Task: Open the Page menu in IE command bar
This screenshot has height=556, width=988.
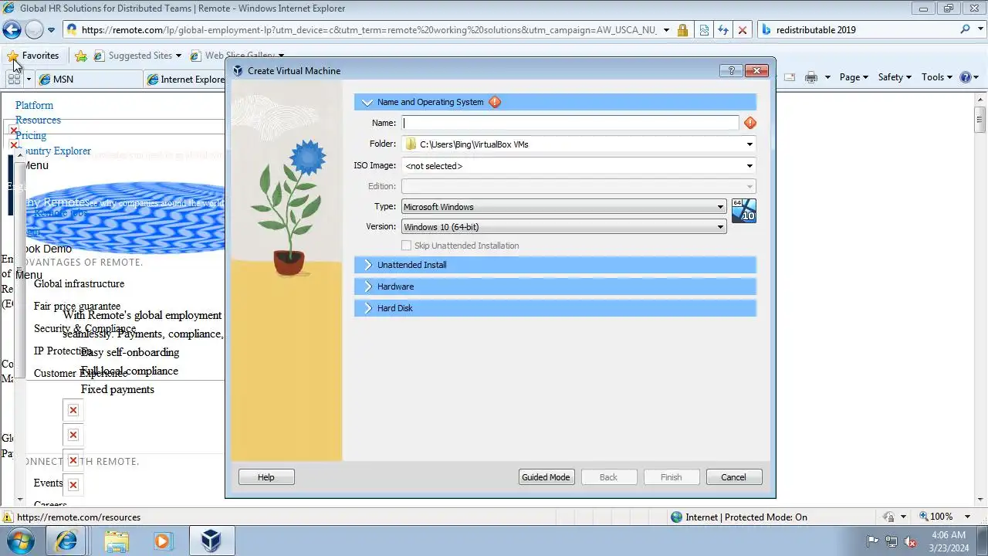Action: pos(854,77)
